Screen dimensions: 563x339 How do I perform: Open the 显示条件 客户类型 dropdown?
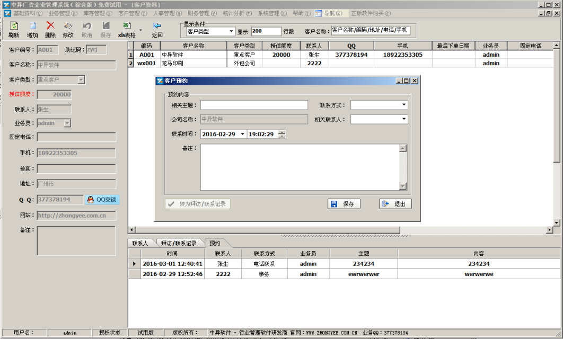coord(231,31)
